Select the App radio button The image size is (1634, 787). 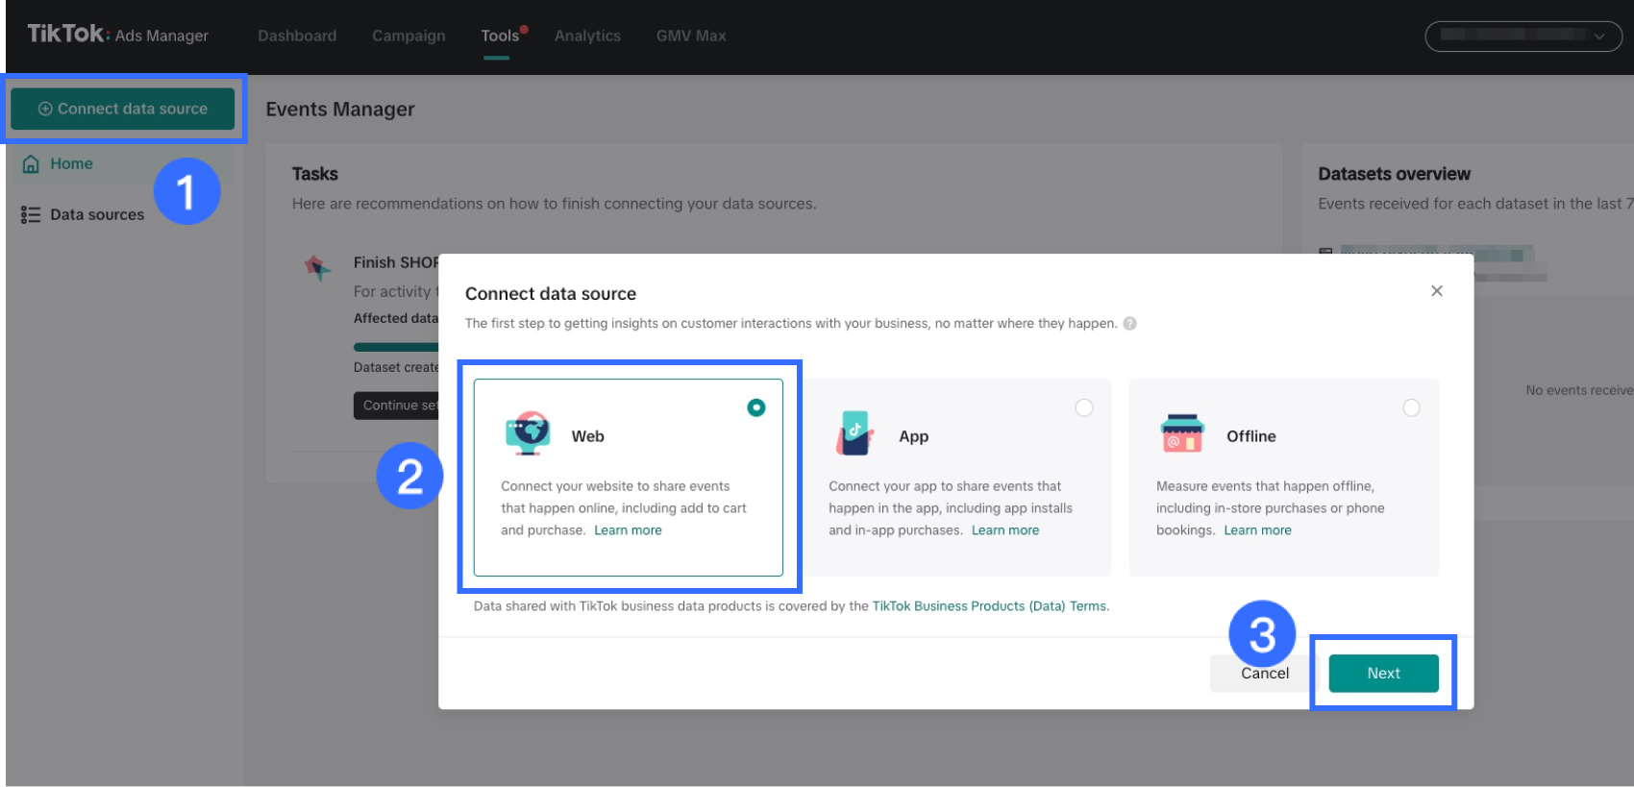coord(1084,408)
